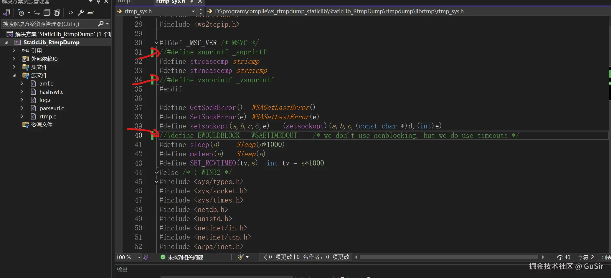
Task: Click the log.c file icon
Action: pos(34,100)
